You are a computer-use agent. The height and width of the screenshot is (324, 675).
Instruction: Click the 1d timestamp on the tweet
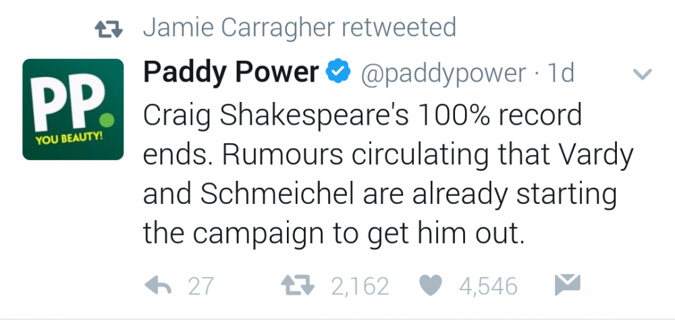click(x=560, y=73)
